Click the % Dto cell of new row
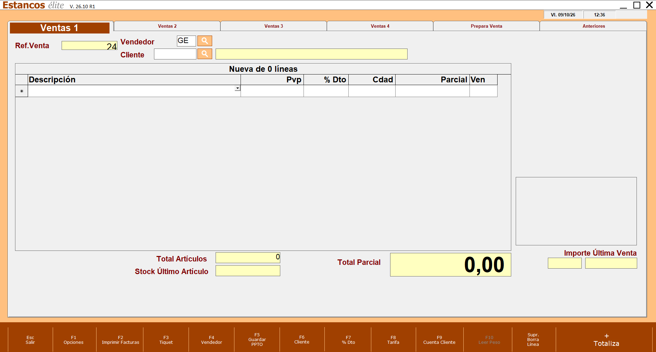656x352 pixels. click(x=326, y=91)
